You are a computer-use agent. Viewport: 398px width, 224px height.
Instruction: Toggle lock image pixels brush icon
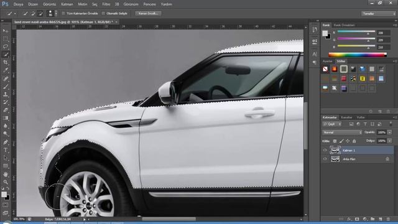click(x=341, y=141)
